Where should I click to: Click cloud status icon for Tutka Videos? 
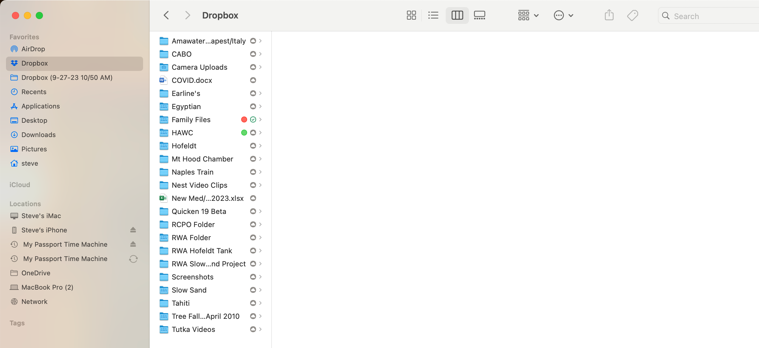tap(253, 329)
